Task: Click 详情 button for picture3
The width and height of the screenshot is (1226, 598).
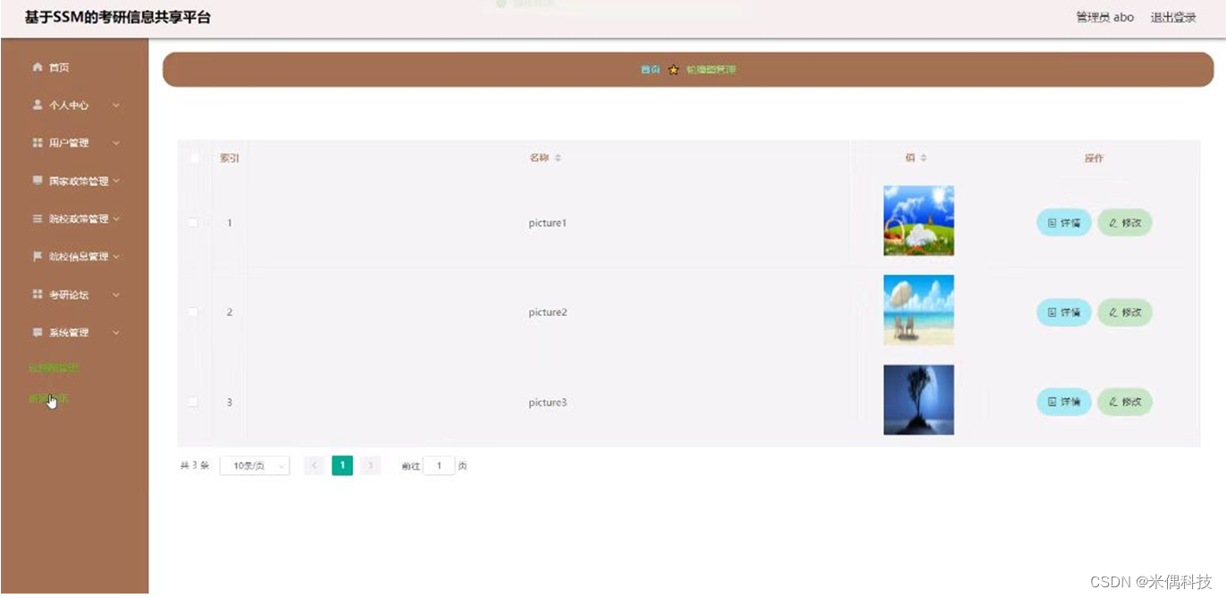Action: point(1063,402)
